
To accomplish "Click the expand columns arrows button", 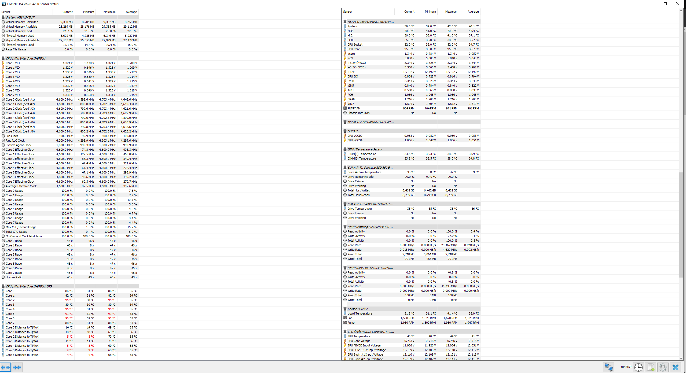I will [5, 367].
